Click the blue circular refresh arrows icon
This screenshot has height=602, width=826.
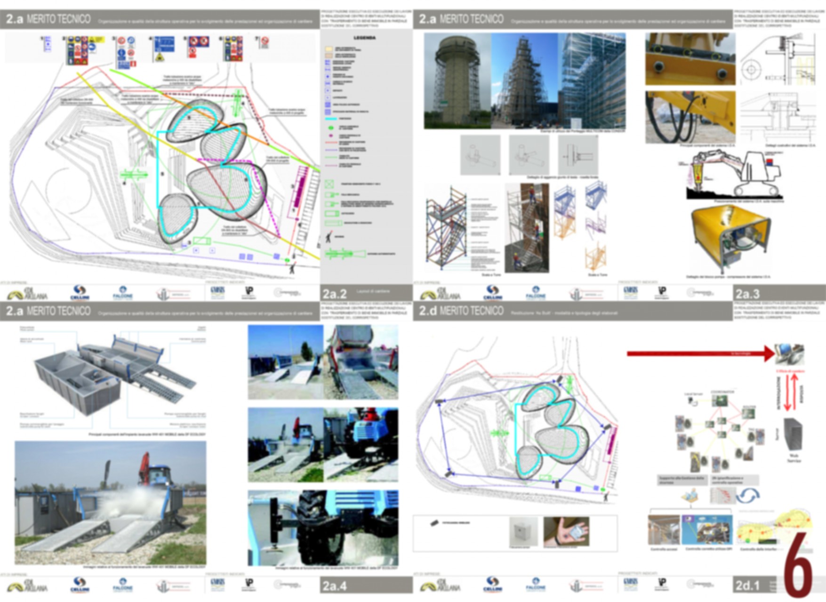click(x=747, y=495)
